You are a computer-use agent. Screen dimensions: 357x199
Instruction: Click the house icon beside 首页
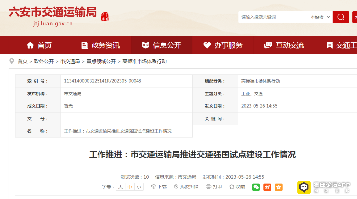(30, 45)
